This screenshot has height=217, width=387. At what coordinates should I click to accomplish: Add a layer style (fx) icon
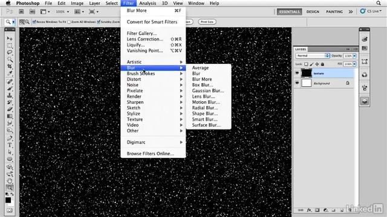[309, 210]
